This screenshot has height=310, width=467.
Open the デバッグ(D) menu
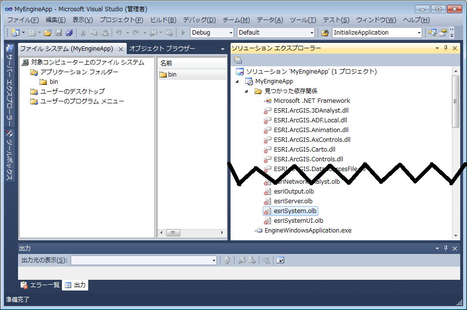pyautogui.click(x=199, y=20)
